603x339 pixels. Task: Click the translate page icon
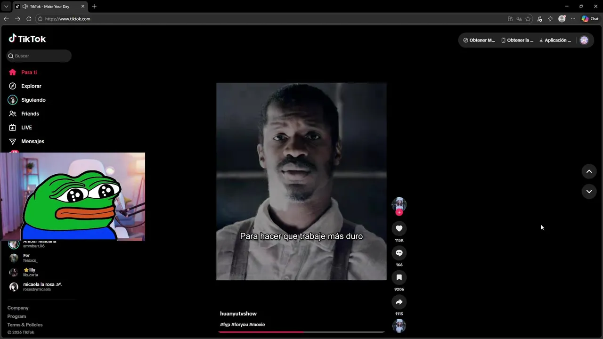click(x=519, y=19)
